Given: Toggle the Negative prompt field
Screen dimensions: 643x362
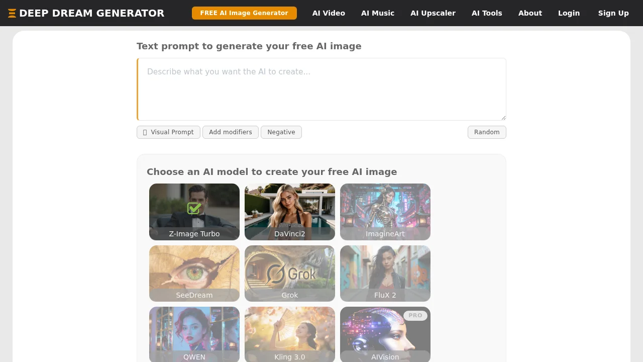Looking at the screenshot, I should coord(281,132).
